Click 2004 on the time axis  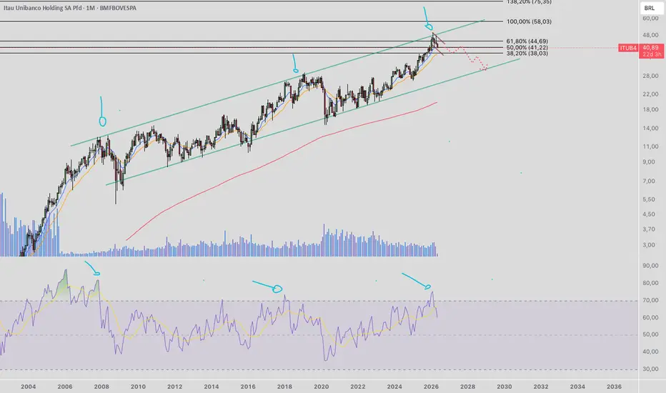(28, 387)
